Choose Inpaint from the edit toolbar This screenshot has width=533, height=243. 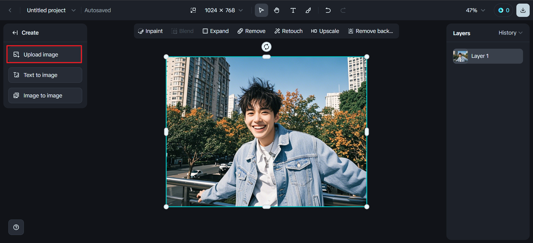(x=150, y=31)
